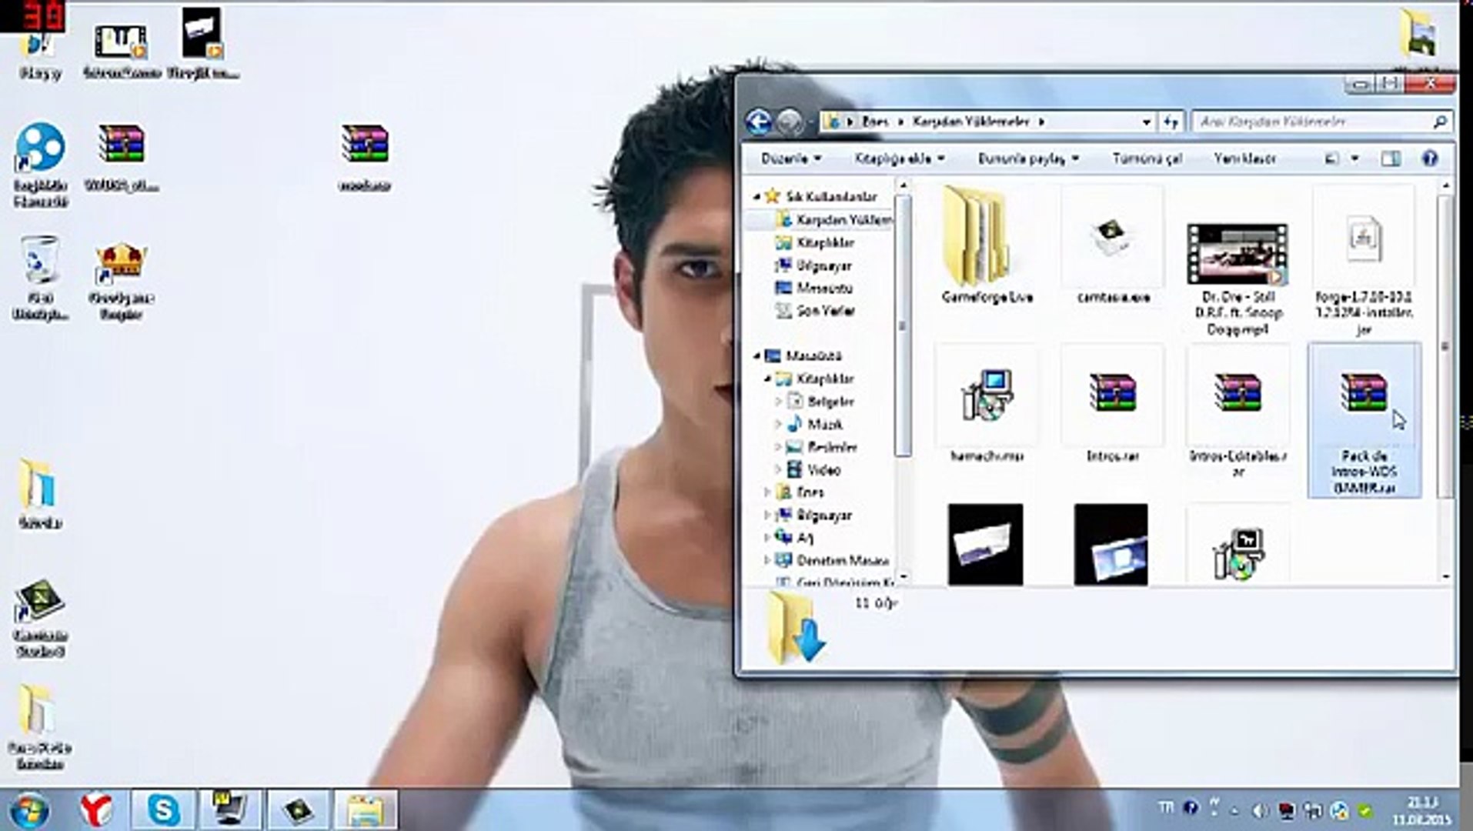Open Skype from the taskbar
Image resolution: width=1473 pixels, height=831 pixels.
[x=164, y=809]
